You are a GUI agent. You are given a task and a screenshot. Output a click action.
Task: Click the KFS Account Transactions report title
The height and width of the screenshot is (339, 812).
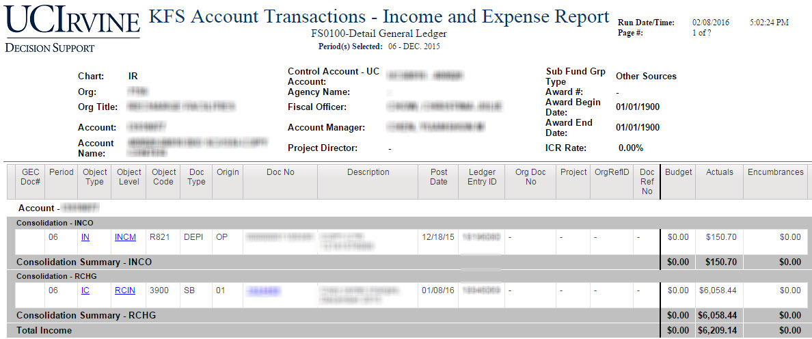click(379, 17)
